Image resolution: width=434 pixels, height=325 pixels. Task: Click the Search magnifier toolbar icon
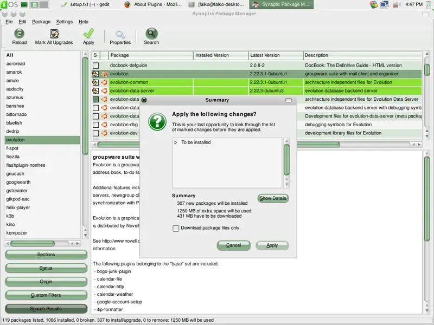(x=151, y=34)
